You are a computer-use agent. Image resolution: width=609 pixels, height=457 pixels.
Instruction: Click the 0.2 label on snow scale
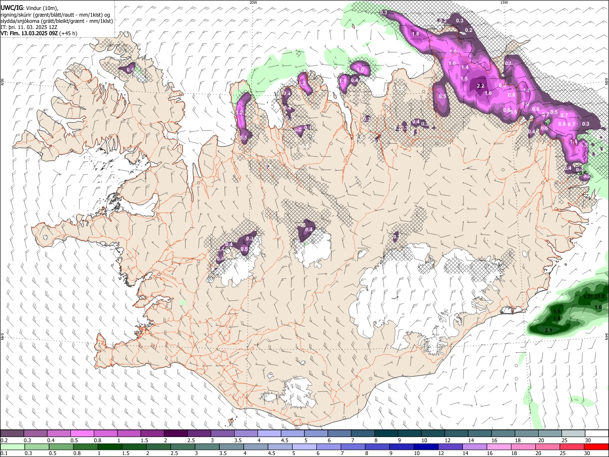[4, 440]
